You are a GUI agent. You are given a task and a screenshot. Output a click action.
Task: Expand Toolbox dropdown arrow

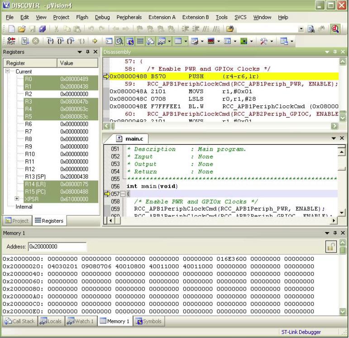pos(272,41)
